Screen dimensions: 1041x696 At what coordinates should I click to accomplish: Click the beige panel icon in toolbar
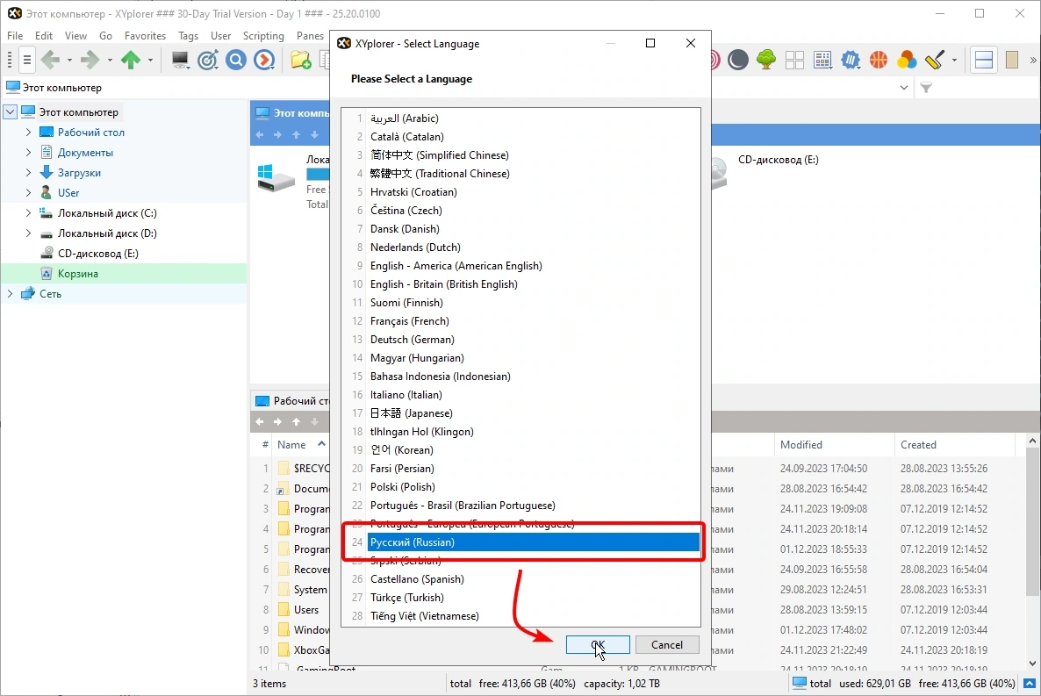(x=1012, y=60)
